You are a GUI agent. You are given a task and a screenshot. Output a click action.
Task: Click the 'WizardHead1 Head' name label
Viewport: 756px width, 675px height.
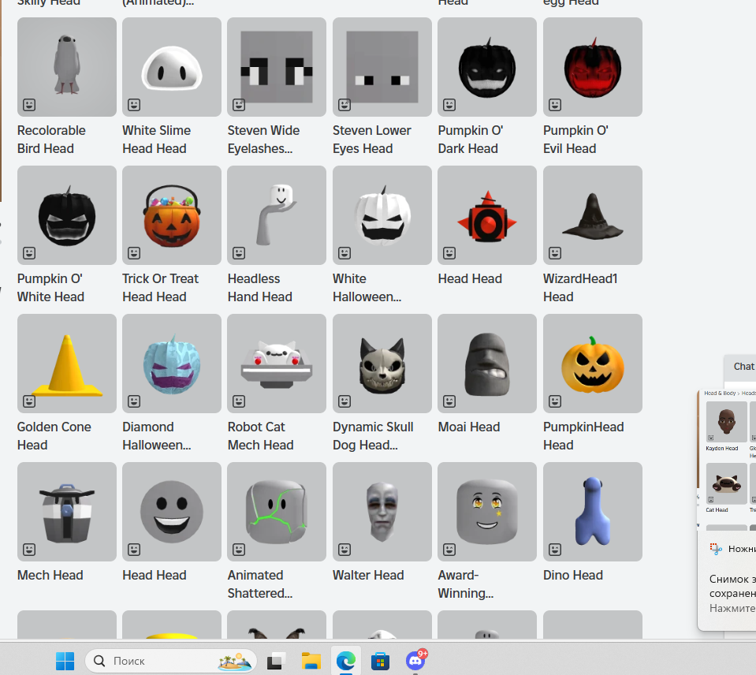[580, 288]
